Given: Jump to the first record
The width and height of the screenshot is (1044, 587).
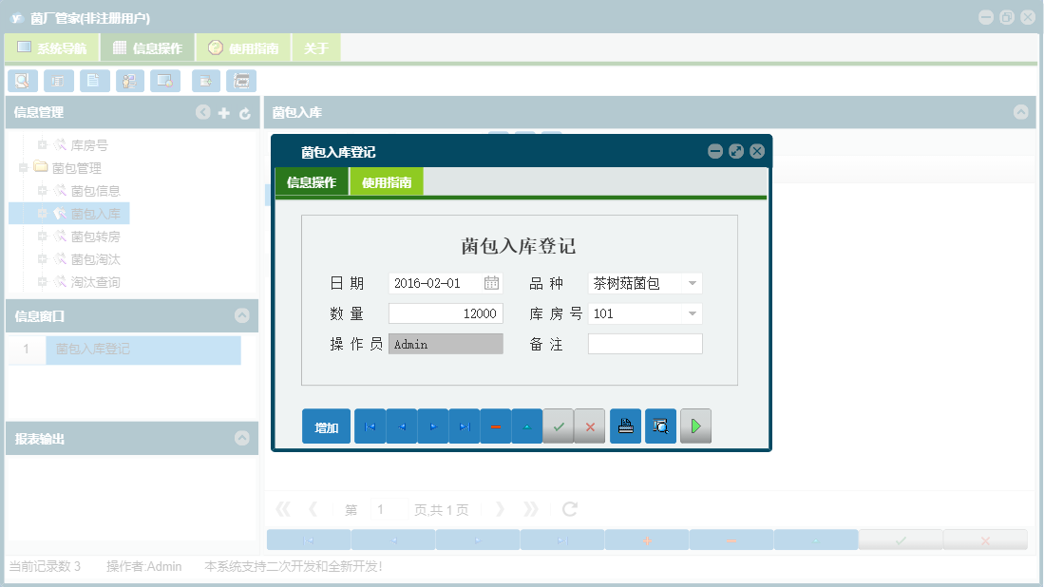Looking at the screenshot, I should coord(370,426).
